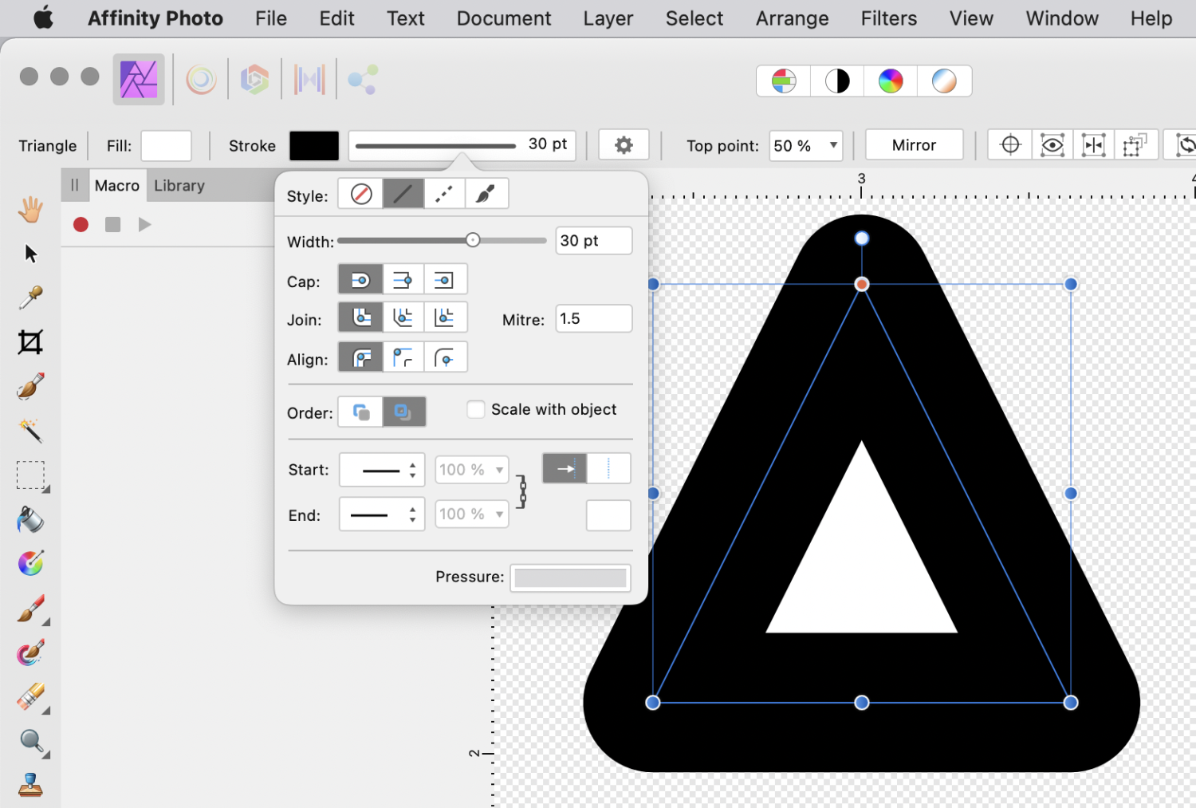Click the black Stroke colour swatch
Viewport: 1196px width, 808px height.
[313, 145]
